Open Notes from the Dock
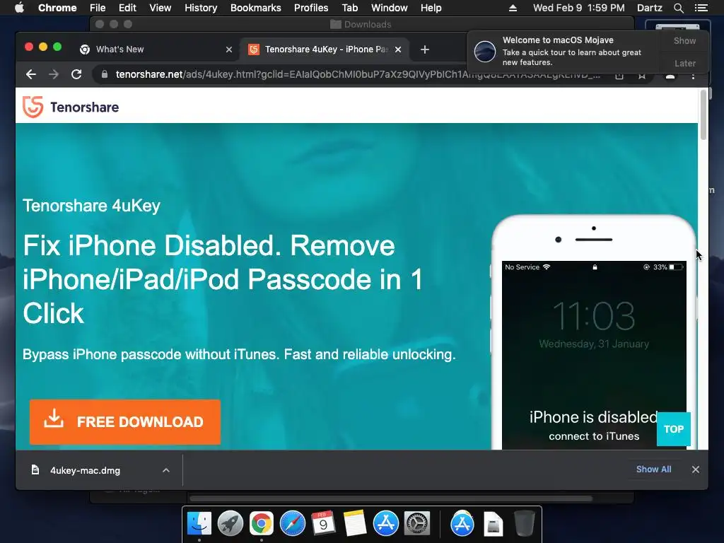 point(355,524)
